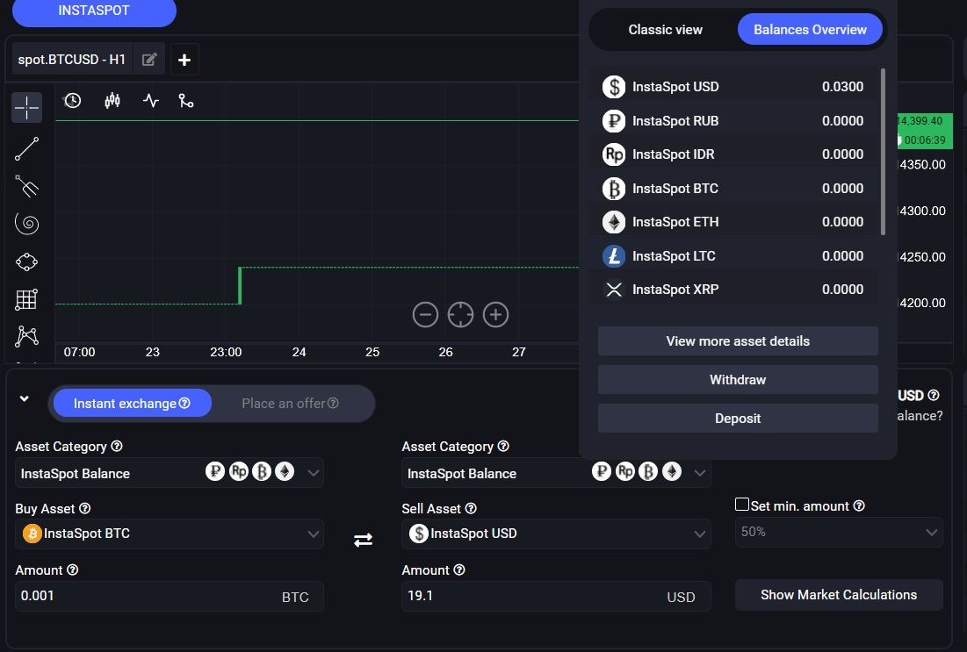Enable the Set min. amount checkbox

(x=742, y=505)
